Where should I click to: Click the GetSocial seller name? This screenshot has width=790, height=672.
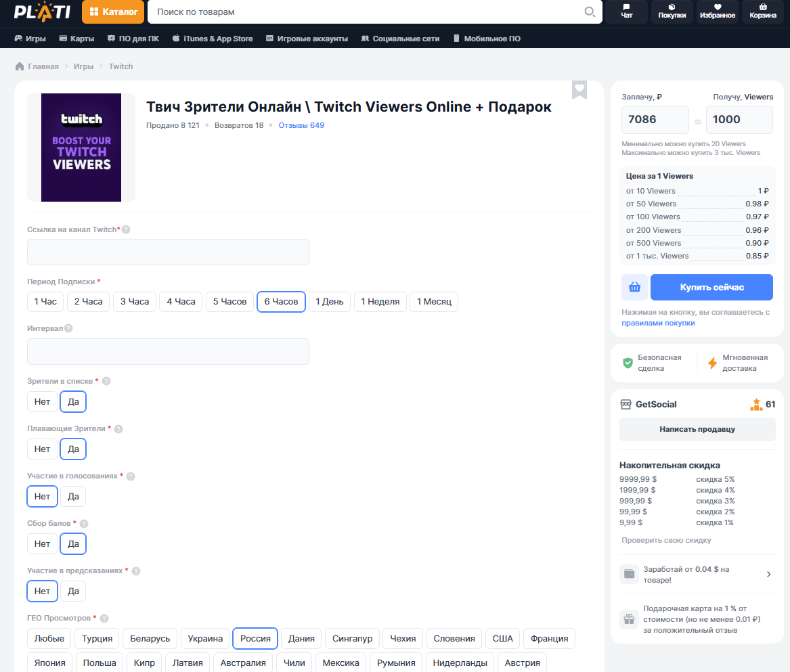click(x=656, y=405)
